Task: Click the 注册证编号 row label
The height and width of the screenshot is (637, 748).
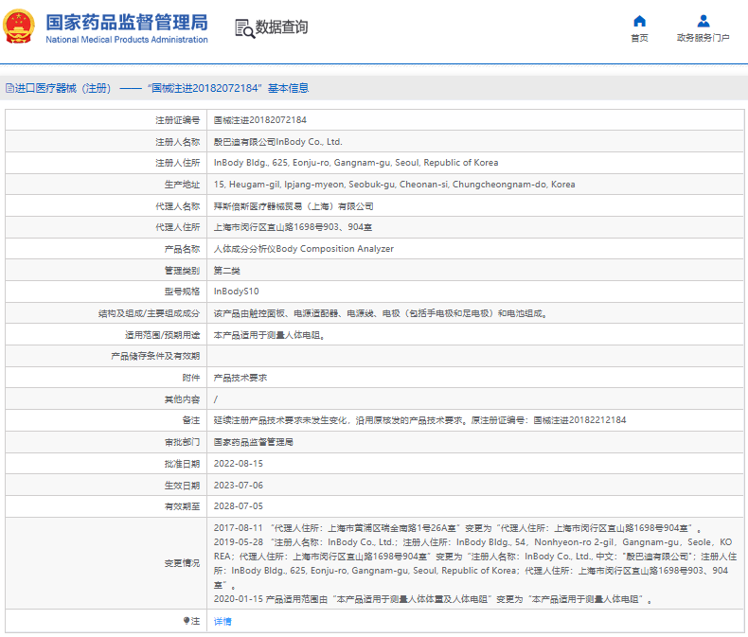Action: click(177, 120)
